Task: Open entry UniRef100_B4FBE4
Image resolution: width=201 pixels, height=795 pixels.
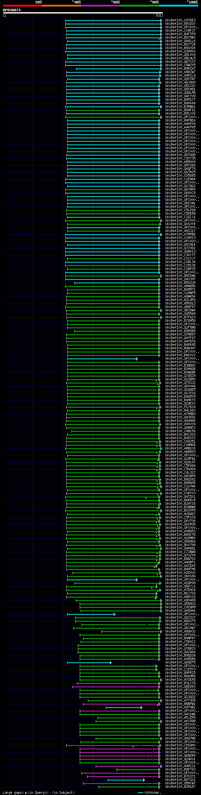Action: pos(180,121)
